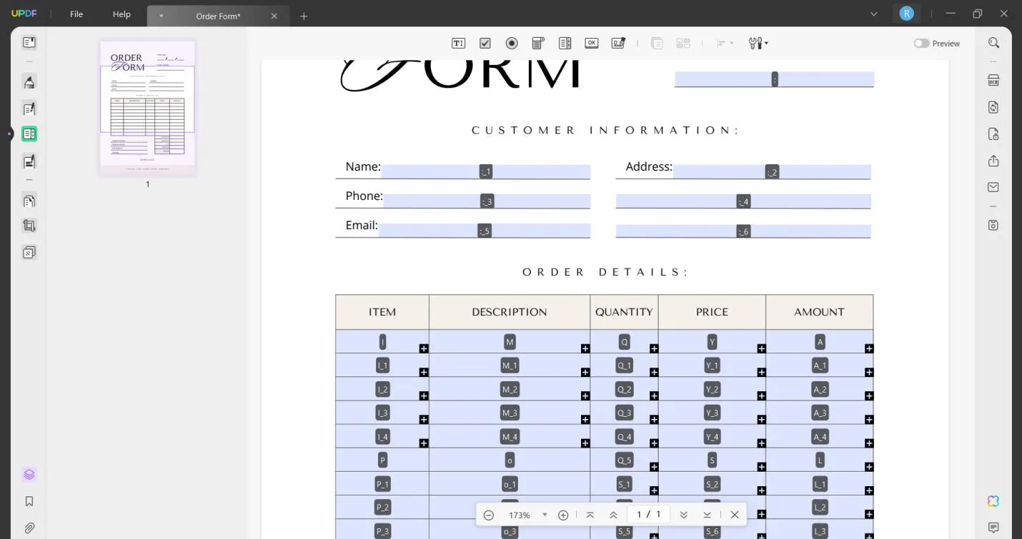This screenshot has height=539, width=1022.
Task: Click the plus handle on field I
Action: [424, 348]
